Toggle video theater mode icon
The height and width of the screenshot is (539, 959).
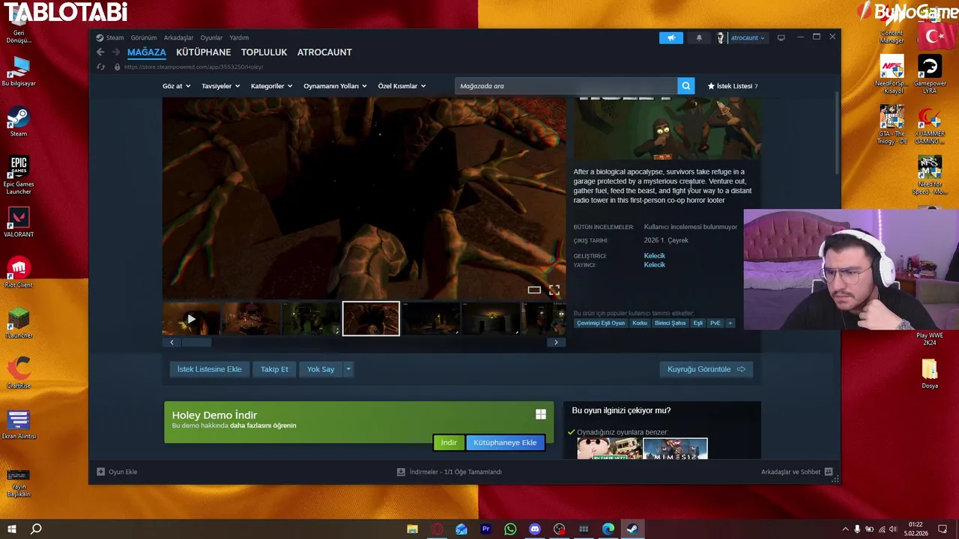pyautogui.click(x=534, y=290)
